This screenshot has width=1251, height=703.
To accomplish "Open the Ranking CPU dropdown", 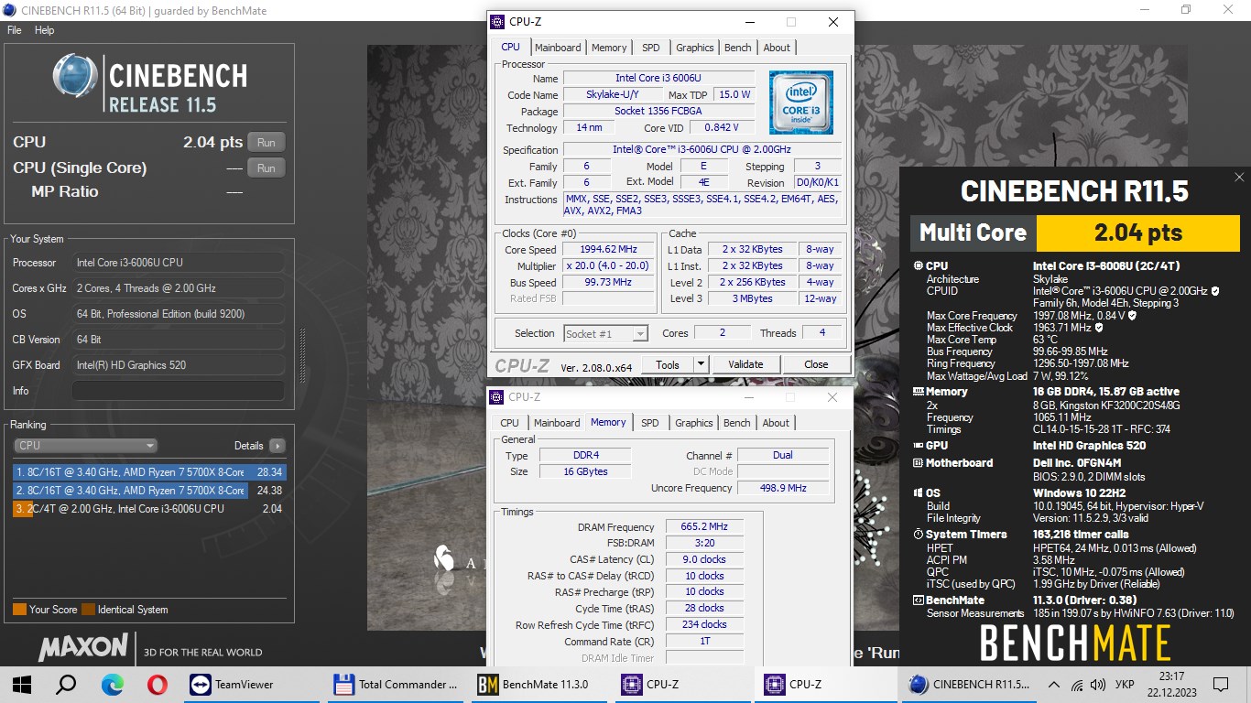I will [x=86, y=446].
